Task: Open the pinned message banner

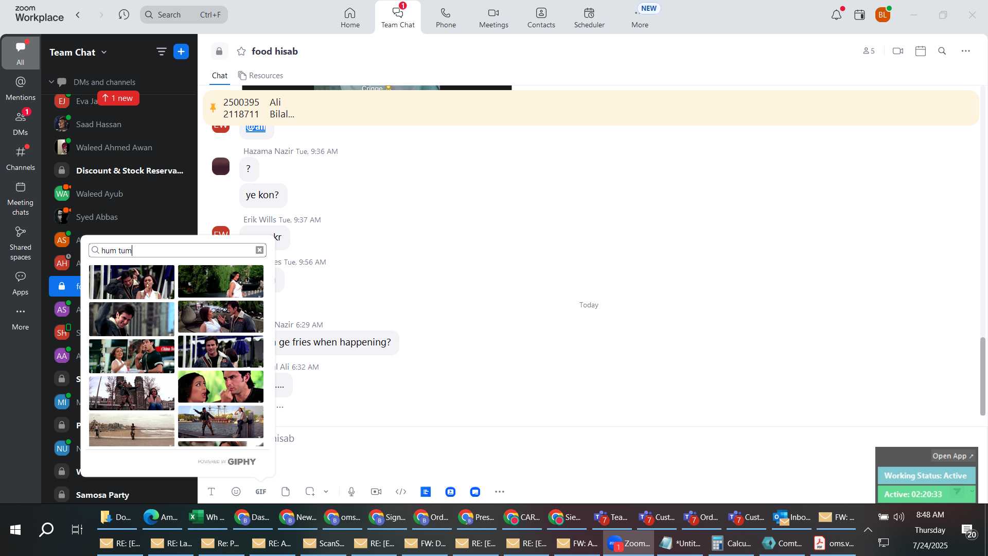Action: (x=591, y=108)
